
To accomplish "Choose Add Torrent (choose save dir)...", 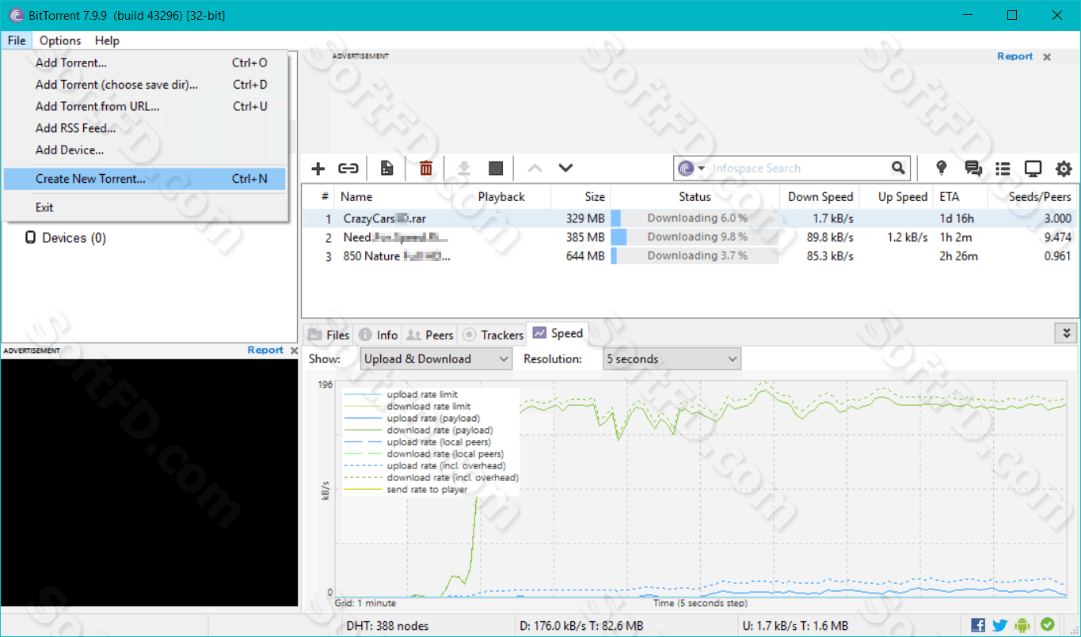I will click(144, 85).
